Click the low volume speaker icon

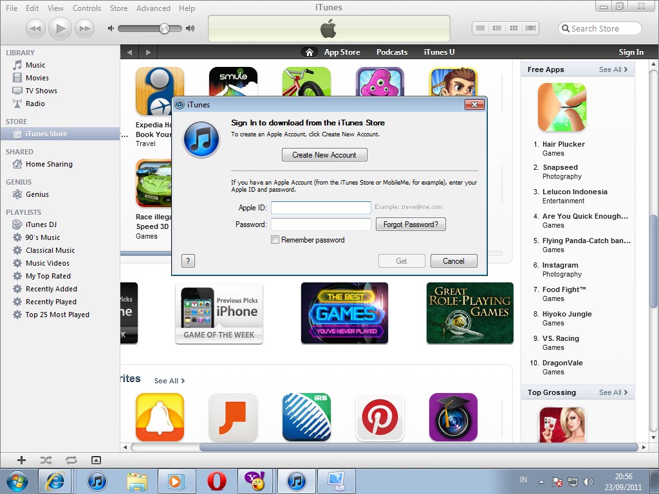111,28
